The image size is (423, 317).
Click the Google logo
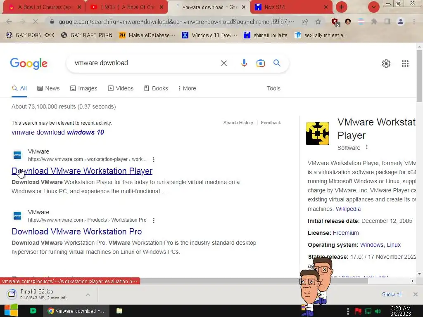29,64
